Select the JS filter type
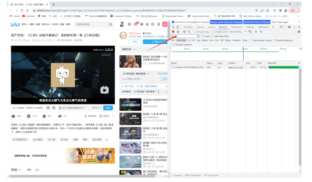 (x=189, y=40)
